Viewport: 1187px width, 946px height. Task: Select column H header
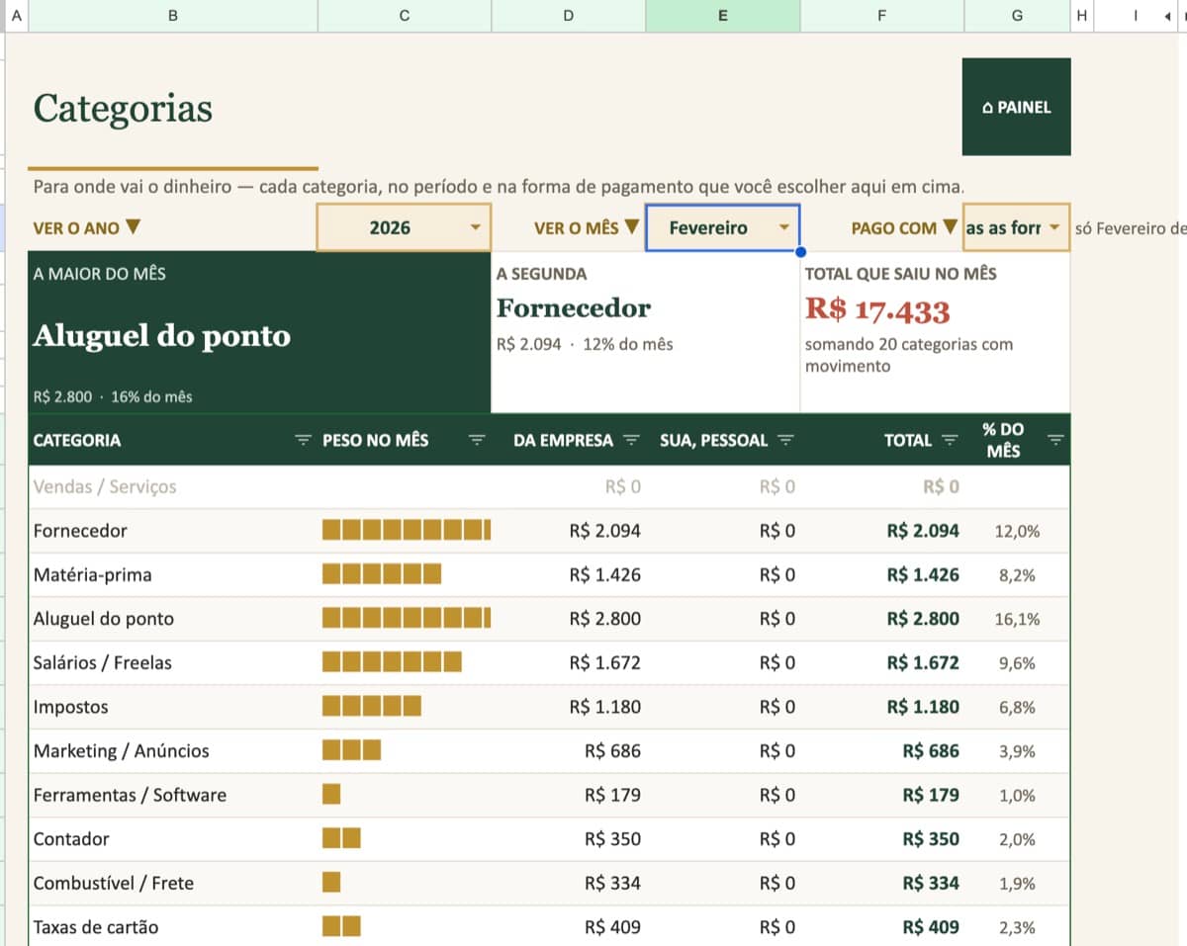1081,15
